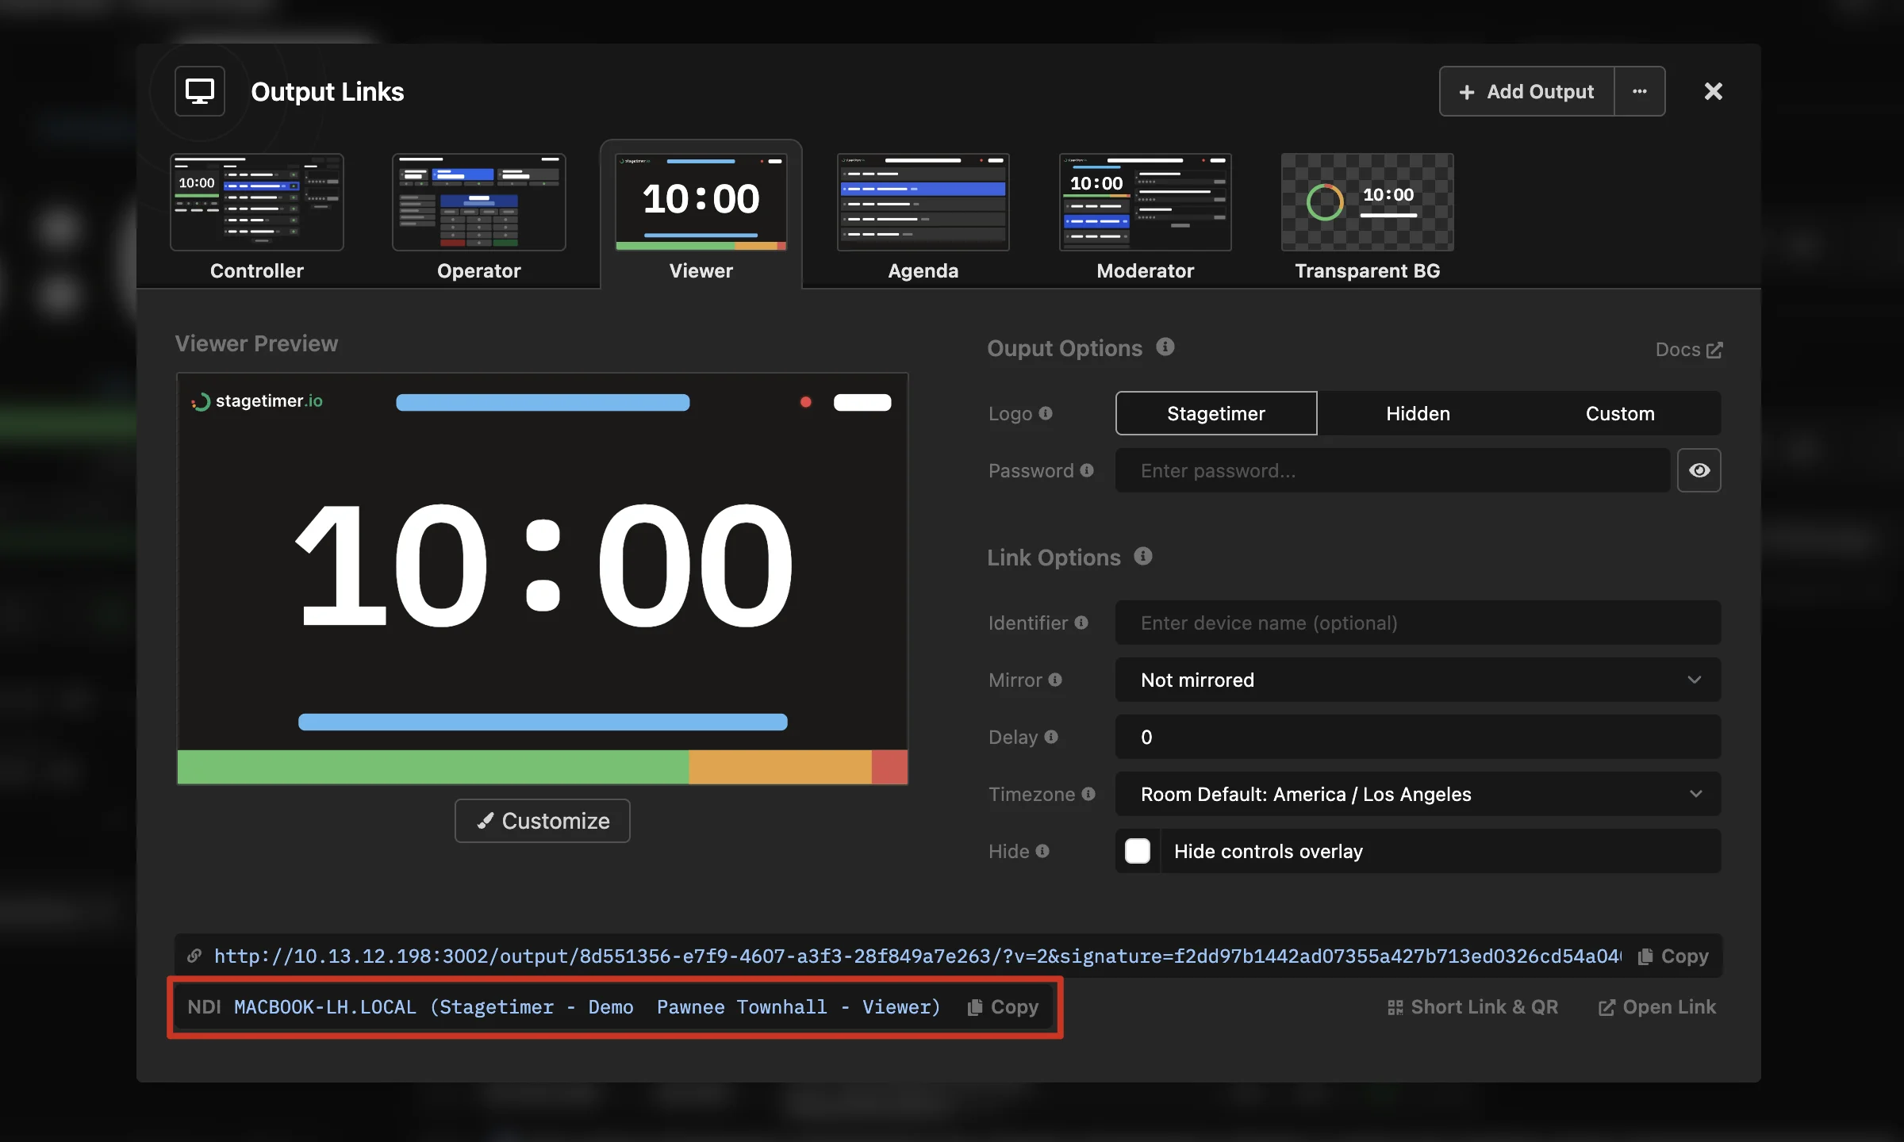Open the Mirror dropdown showing Not mirrored
This screenshot has height=1142, width=1904.
point(1417,680)
